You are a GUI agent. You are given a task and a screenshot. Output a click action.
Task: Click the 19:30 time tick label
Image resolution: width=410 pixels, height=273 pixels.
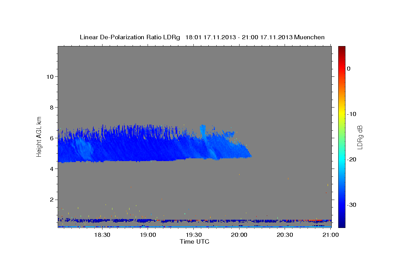[194, 235]
